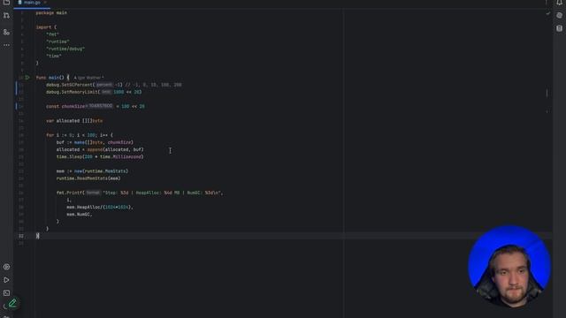Click the runtime.ReadMemStats(mem) line

tap(88, 178)
